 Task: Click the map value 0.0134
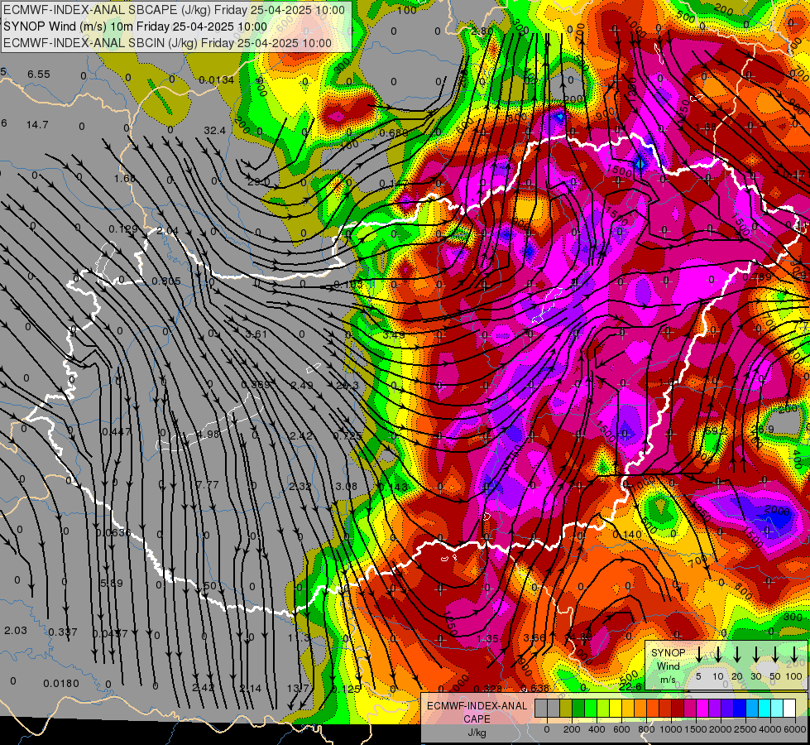(x=217, y=80)
